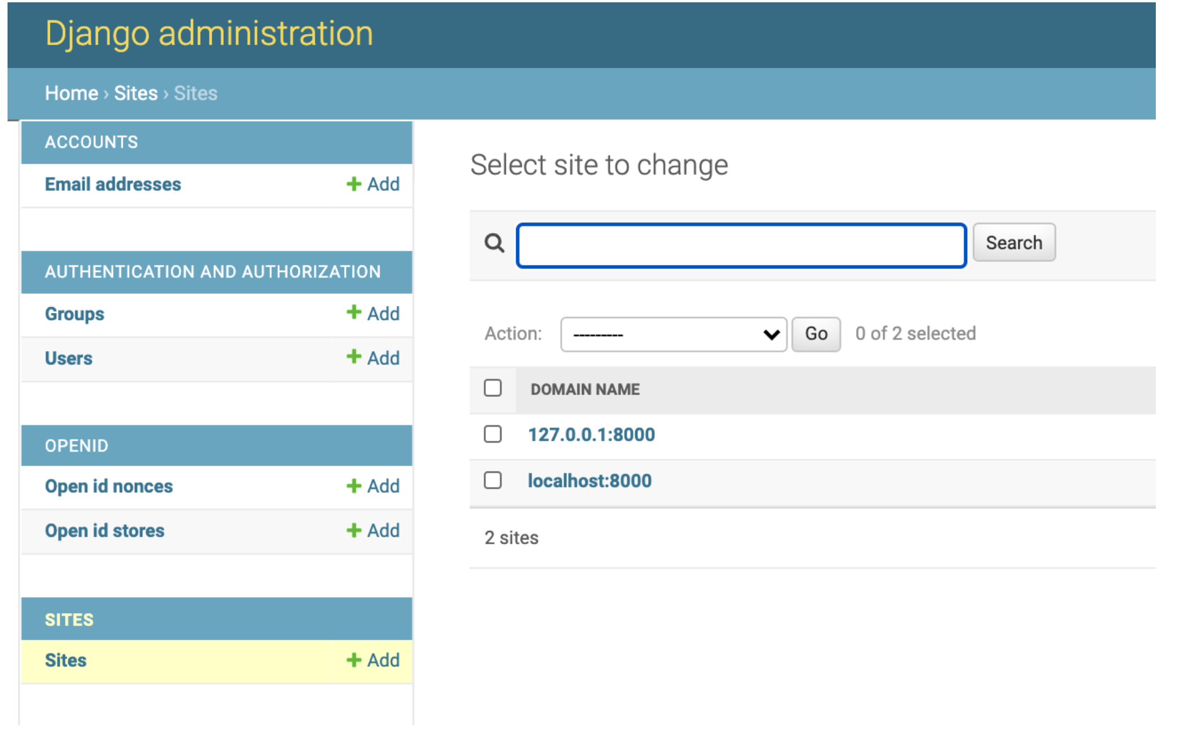Image resolution: width=1194 pixels, height=738 pixels.
Task: Open the Django administration title link
Action: click(209, 33)
